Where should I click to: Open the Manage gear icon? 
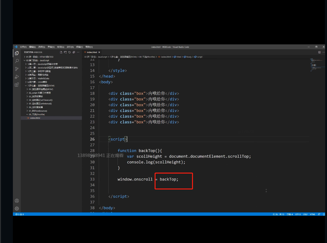[17, 208]
